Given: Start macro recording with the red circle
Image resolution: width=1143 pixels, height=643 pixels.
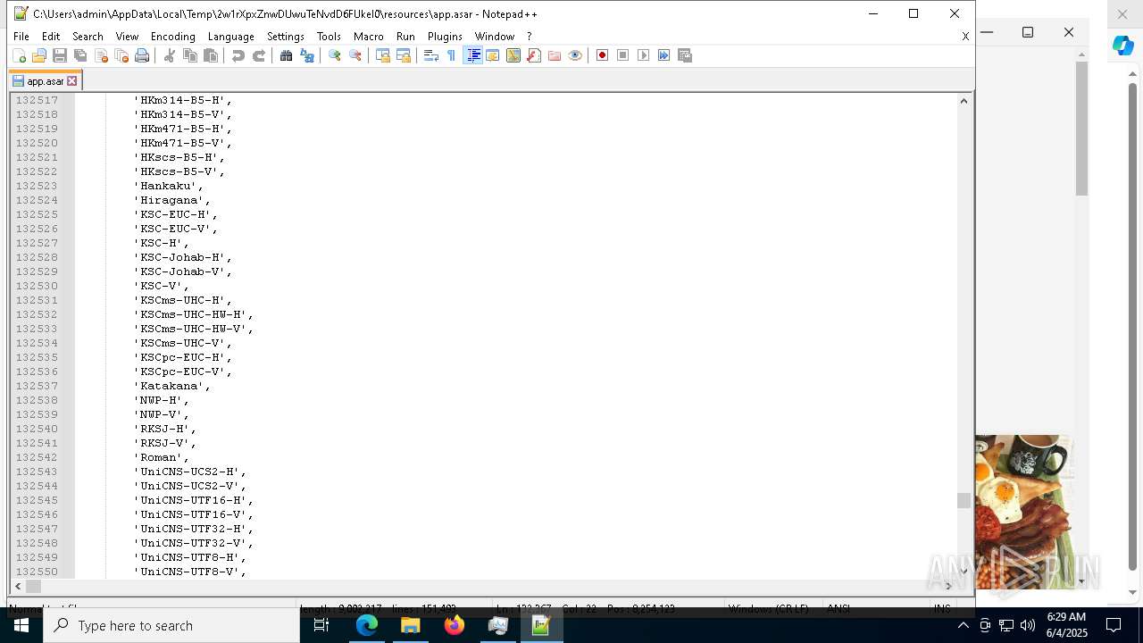Looking at the screenshot, I should pyautogui.click(x=603, y=55).
